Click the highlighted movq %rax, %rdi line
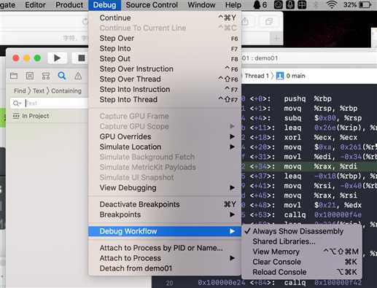The height and width of the screenshot is (288, 377). (x=309, y=166)
